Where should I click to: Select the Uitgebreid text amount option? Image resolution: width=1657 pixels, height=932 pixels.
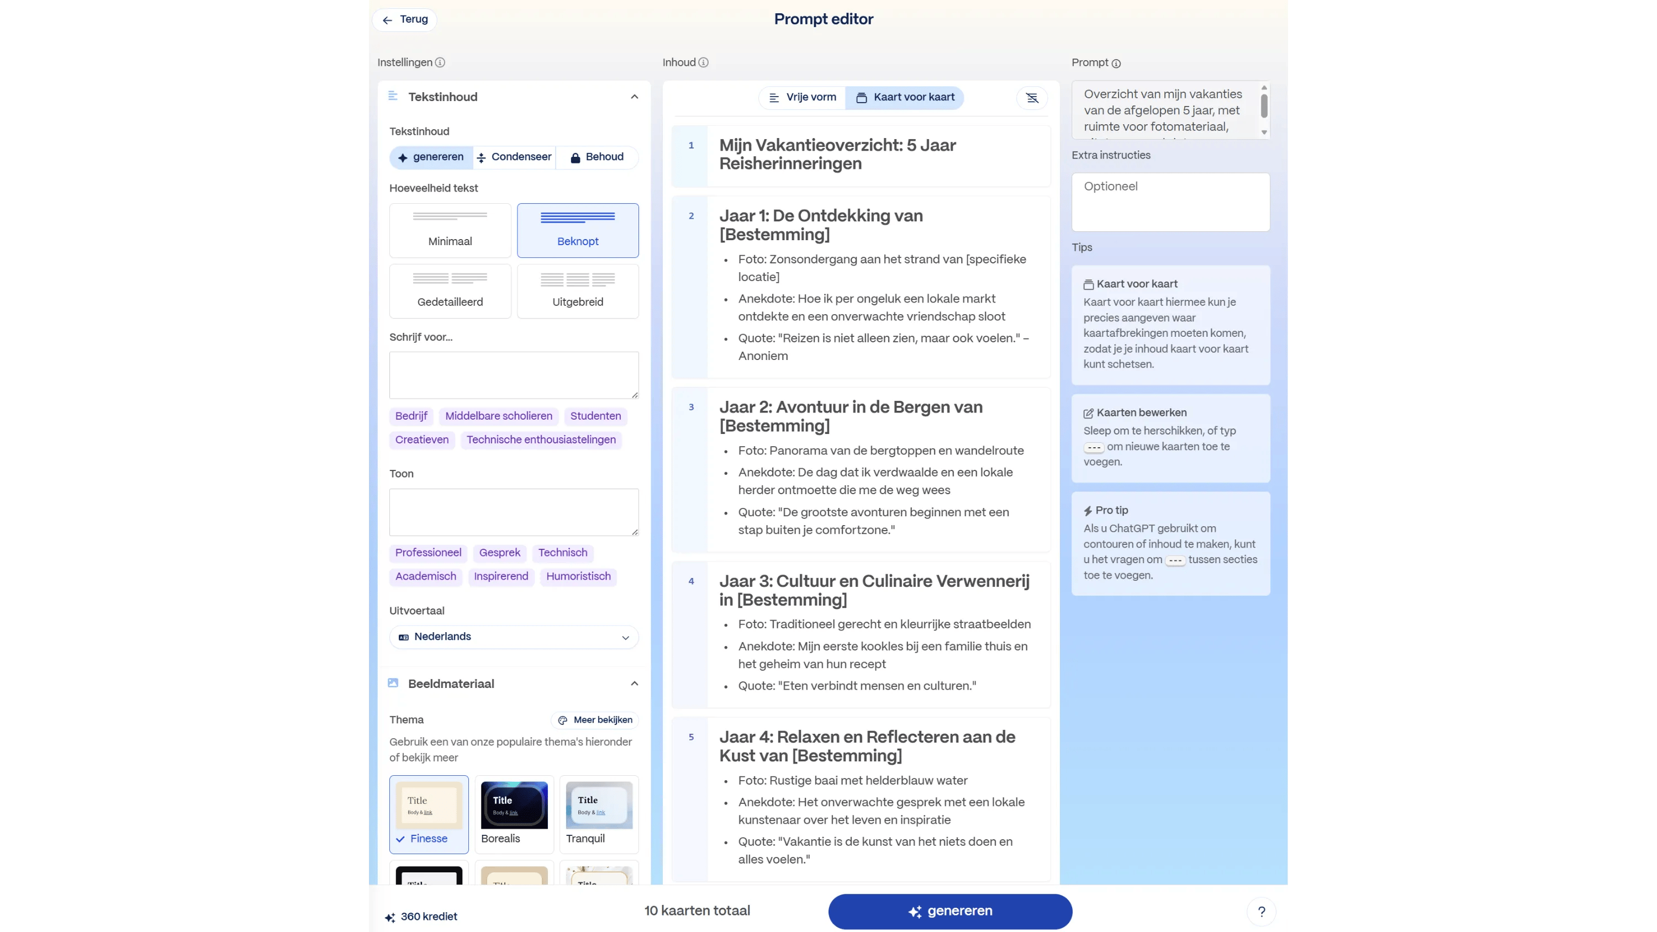(577, 291)
